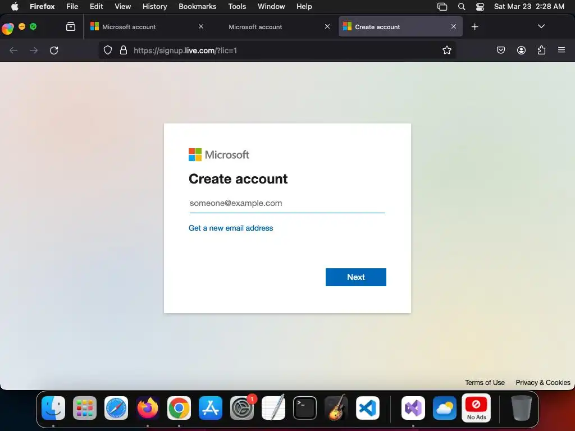The height and width of the screenshot is (431, 575).
Task: Open the Bookmarks menu
Action: point(197,6)
